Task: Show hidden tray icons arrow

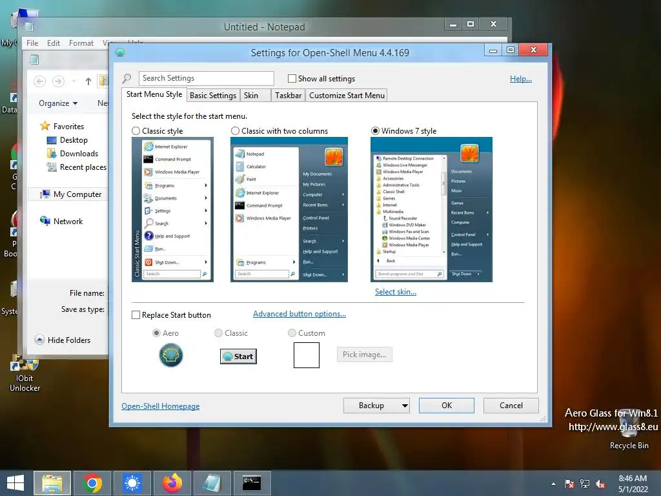Action: pos(553,484)
